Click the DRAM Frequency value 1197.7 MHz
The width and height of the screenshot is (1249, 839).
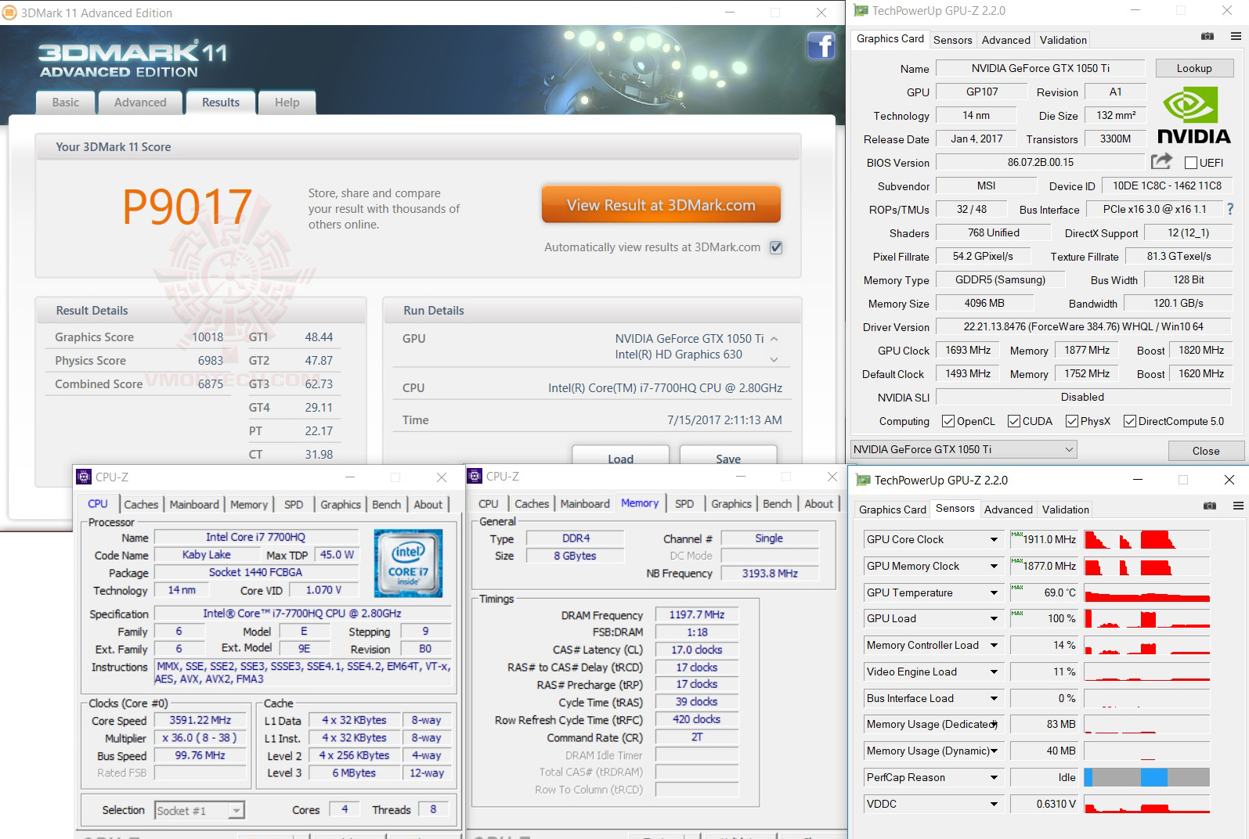point(697,615)
